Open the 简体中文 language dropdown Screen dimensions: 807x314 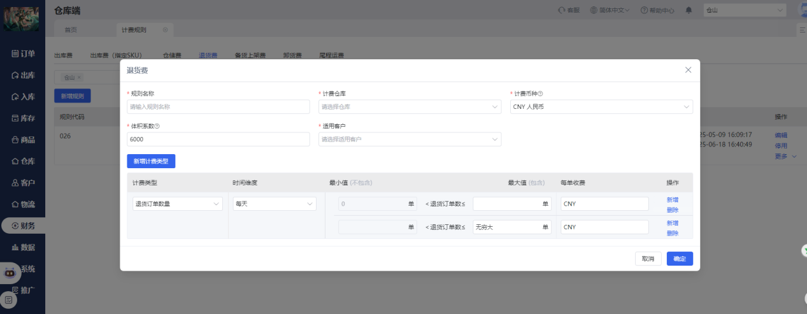tap(610, 10)
